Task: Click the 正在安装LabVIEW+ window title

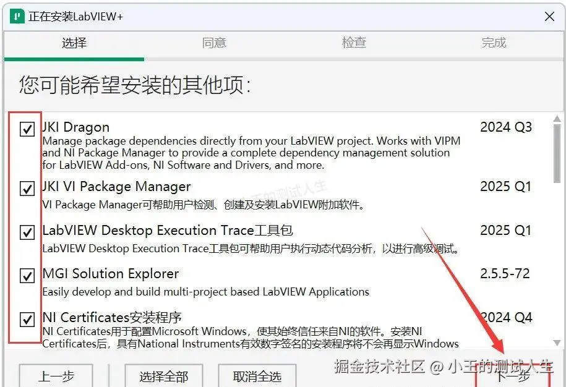Action: tap(76, 17)
